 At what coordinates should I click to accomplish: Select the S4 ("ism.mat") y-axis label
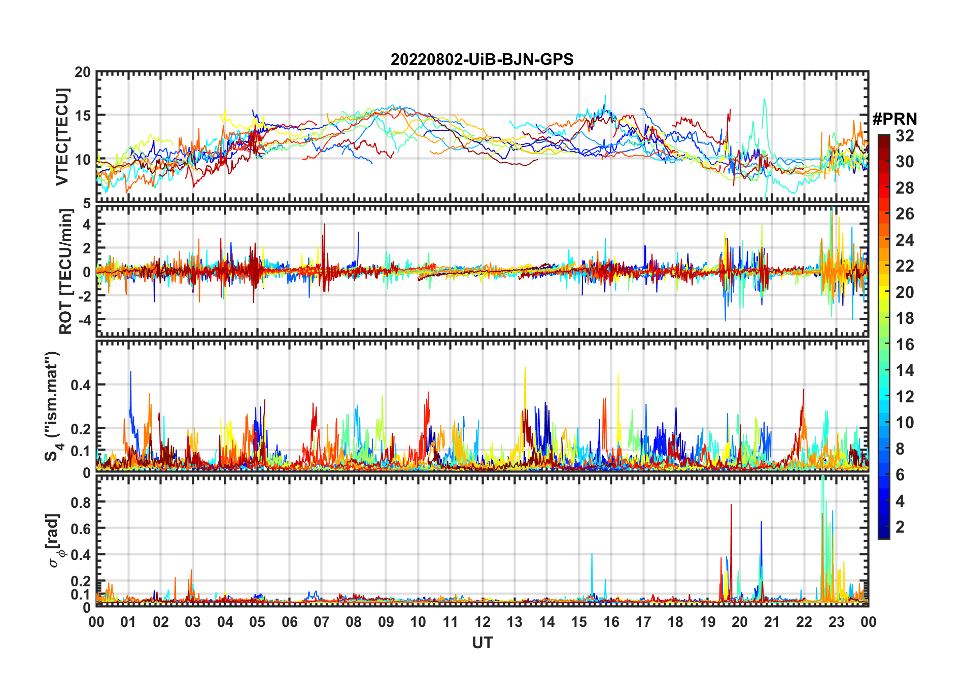pos(52,406)
